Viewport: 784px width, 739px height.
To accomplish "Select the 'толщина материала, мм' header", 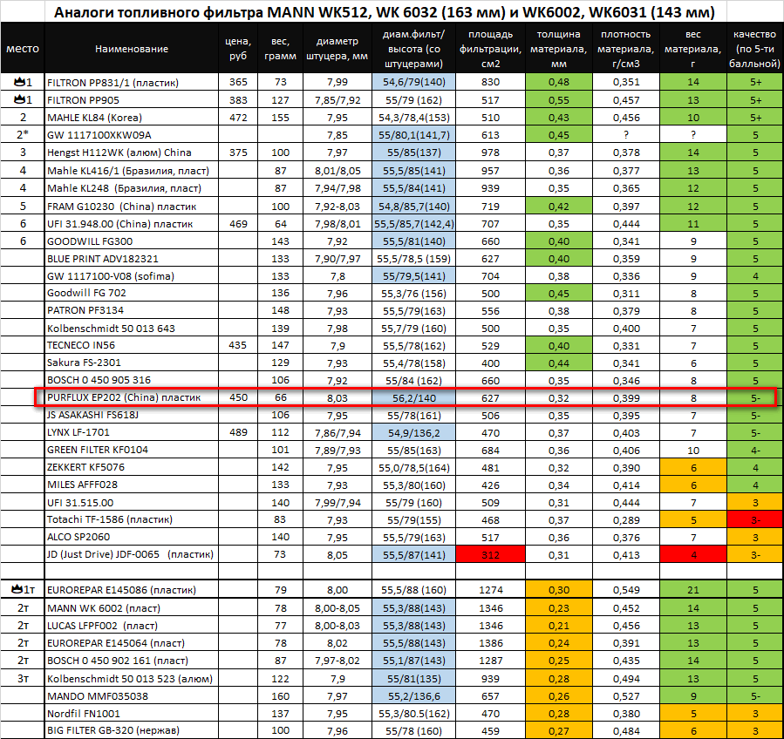I will click(558, 49).
